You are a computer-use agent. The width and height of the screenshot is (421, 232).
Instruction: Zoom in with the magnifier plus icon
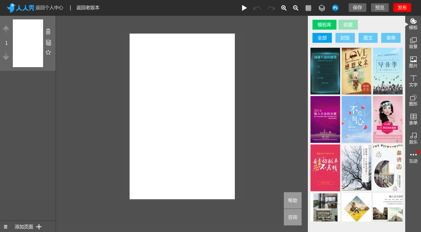[x=284, y=8]
